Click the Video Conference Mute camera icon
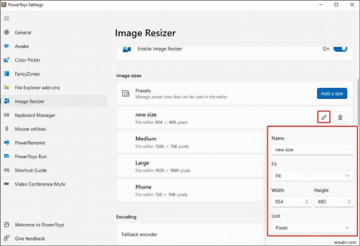Image resolution: width=360 pixels, height=246 pixels. pyautogui.click(x=7, y=184)
